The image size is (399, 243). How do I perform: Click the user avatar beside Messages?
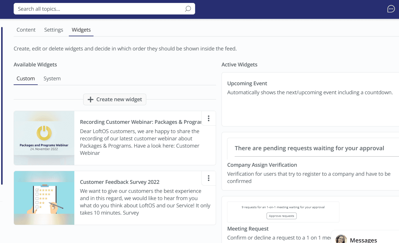point(341,239)
